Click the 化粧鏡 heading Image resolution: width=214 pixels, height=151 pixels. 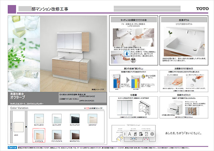coord(133,95)
